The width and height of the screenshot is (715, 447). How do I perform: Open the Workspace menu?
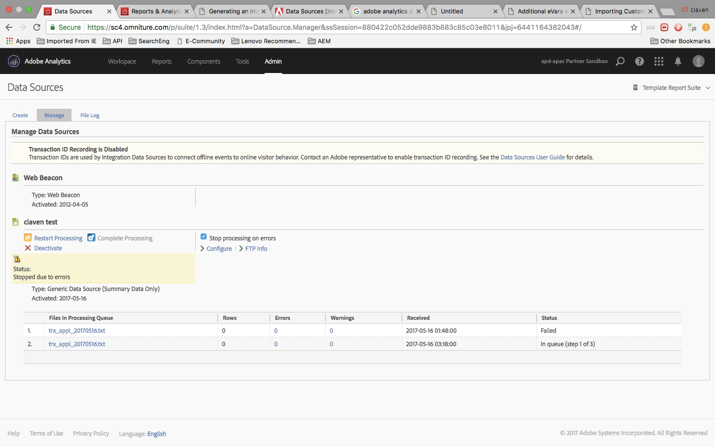point(122,61)
